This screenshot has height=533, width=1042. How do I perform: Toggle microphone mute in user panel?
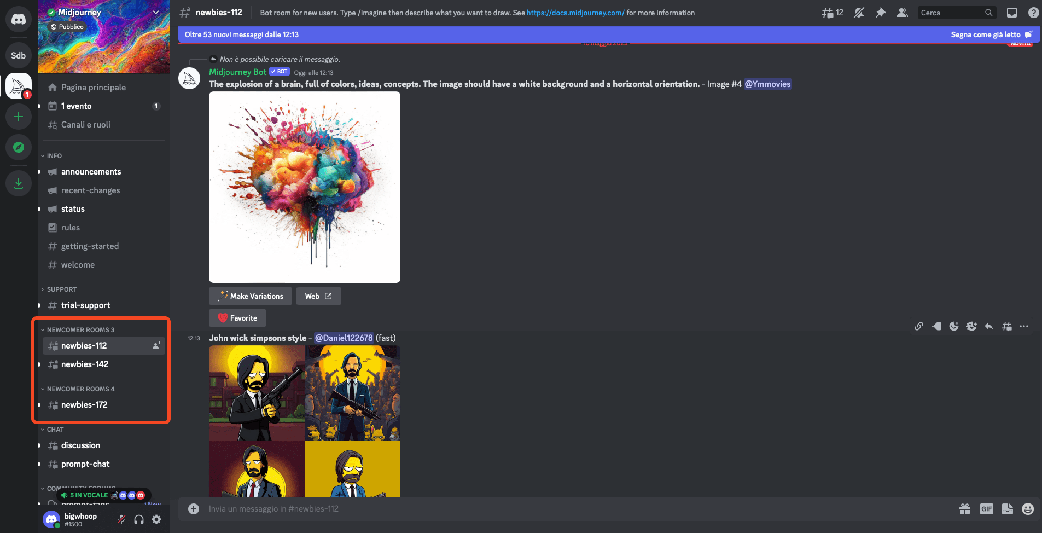(121, 519)
